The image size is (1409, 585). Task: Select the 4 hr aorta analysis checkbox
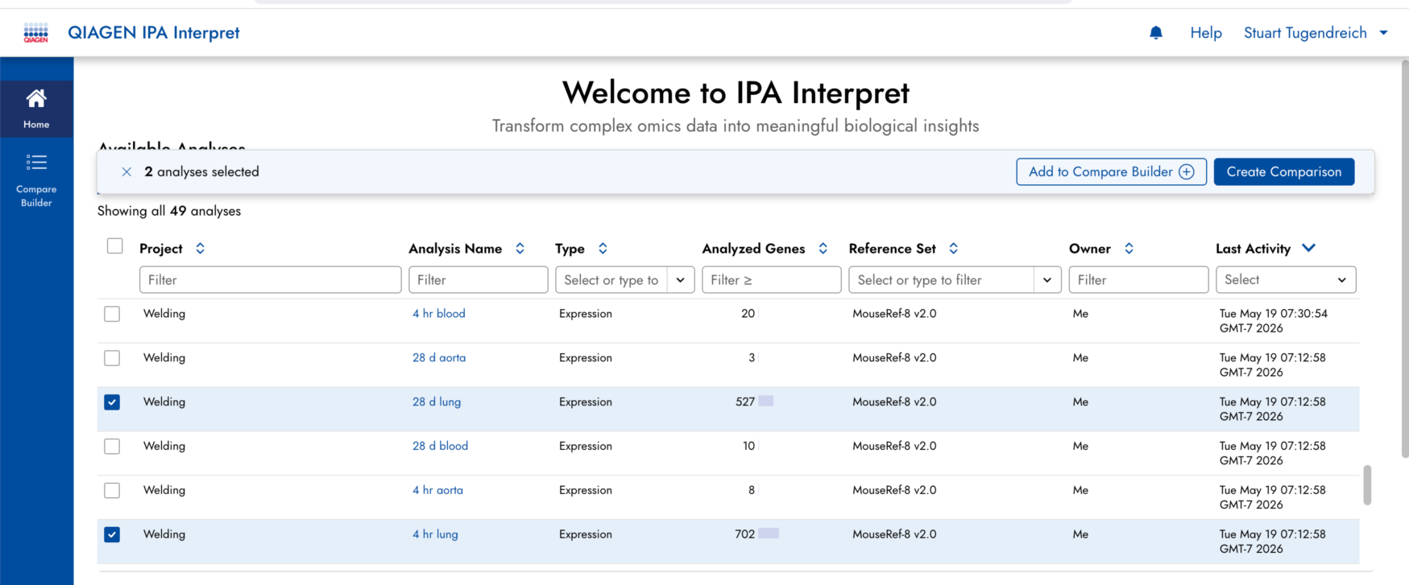click(112, 490)
